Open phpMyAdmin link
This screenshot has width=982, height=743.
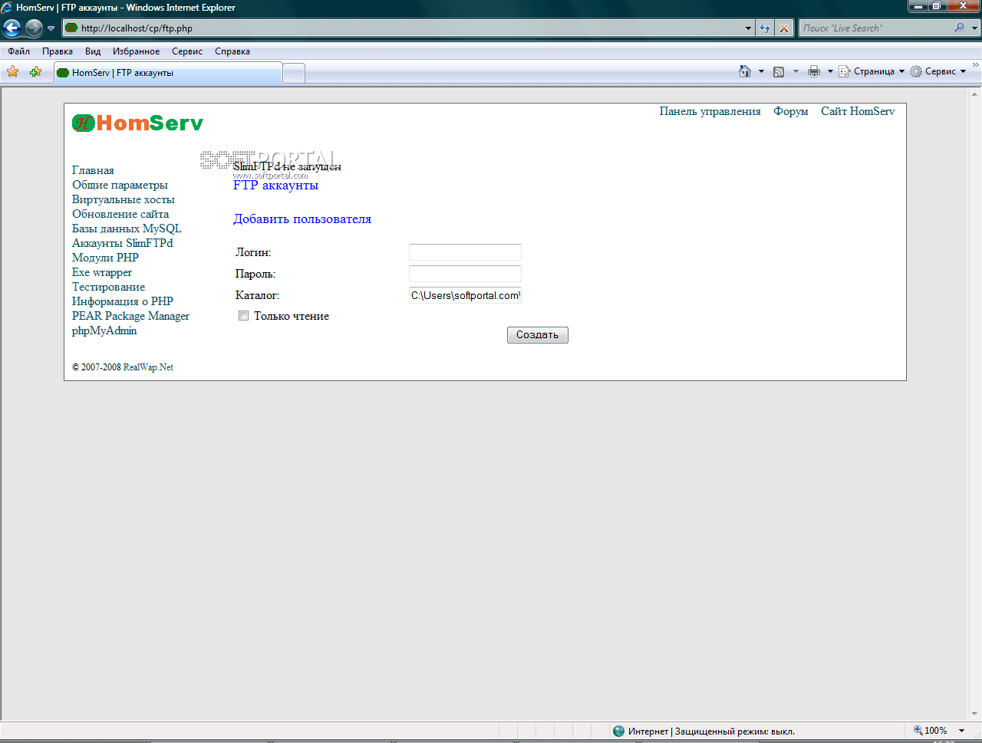[104, 330]
